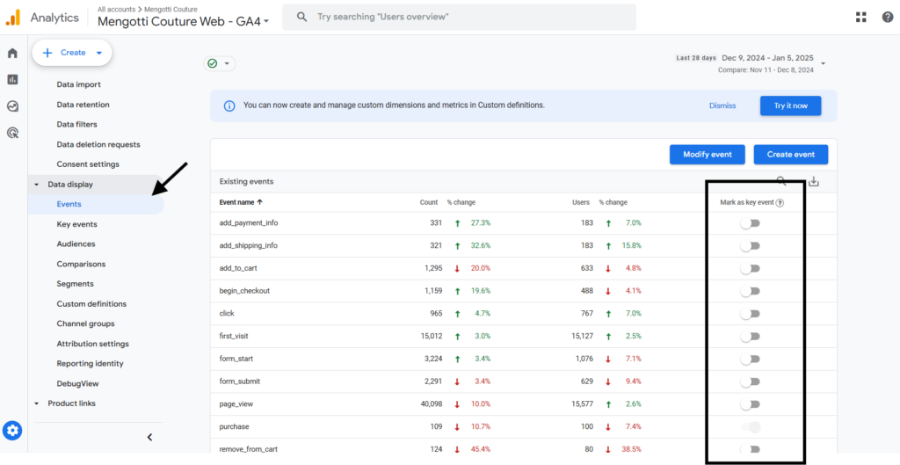
Task: Toggle begin_checkout as key event
Action: tap(750, 291)
